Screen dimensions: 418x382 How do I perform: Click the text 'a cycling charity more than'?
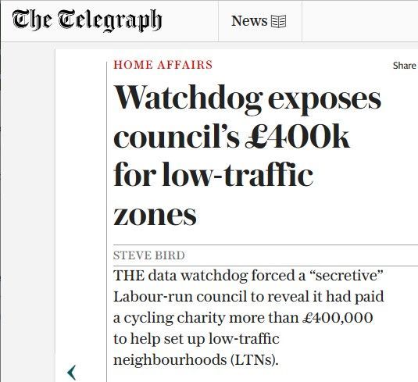click(x=205, y=318)
